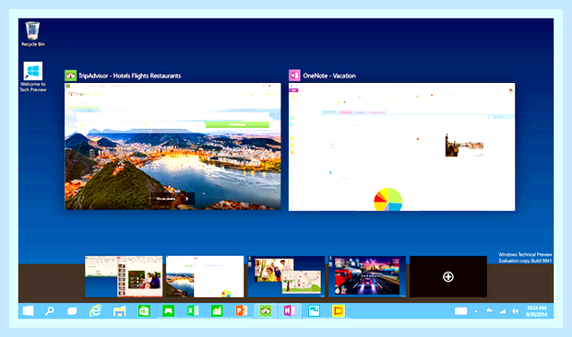Click the OneNote app icon by title
Viewport: 572px width, 337px height.
294,76
